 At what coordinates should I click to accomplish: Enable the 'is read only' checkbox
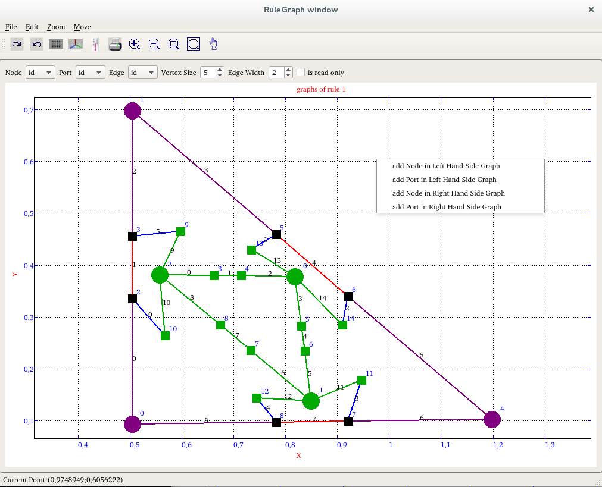(x=301, y=72)
